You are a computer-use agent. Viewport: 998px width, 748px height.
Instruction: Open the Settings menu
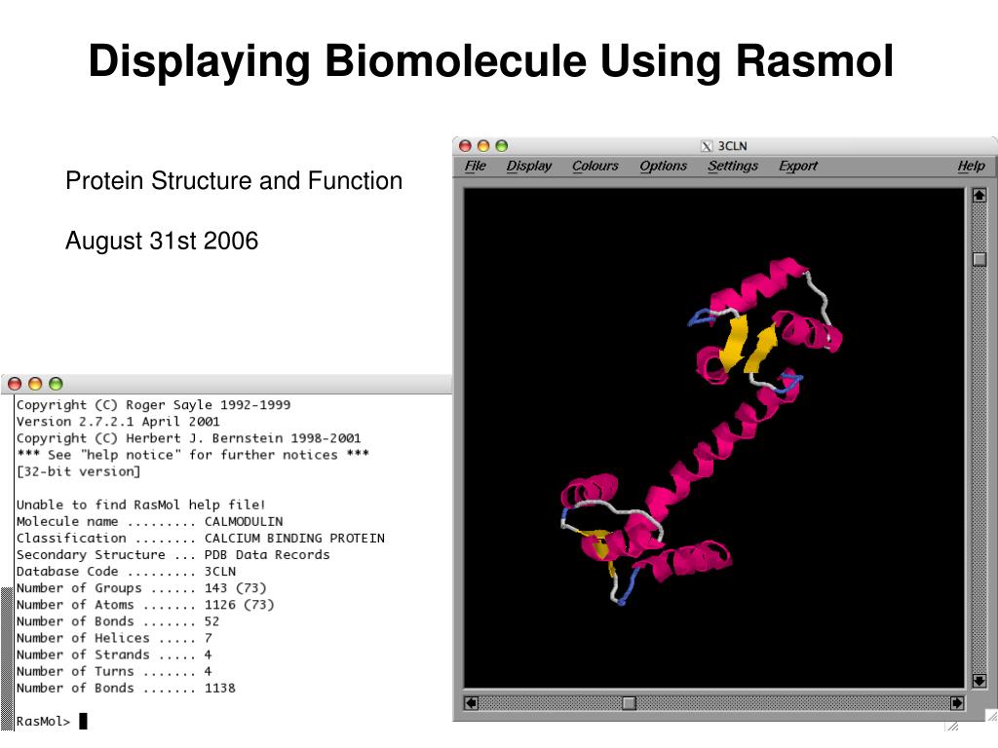733,166
